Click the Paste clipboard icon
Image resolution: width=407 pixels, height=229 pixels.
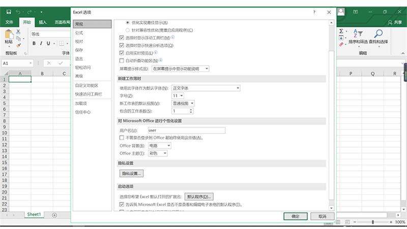(9, 34)
